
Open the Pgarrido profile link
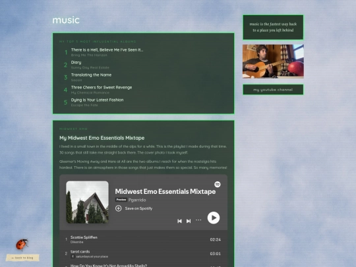(x=137, y=200)
